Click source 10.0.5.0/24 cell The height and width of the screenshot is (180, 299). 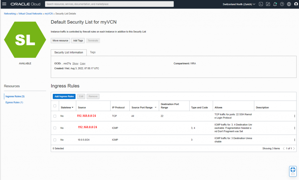[84, 140]
